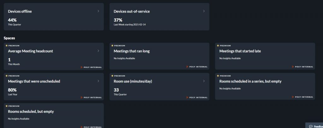Click Poly Internal icon on Room use card
Screen dimensions: 323x128
(187, 97)
